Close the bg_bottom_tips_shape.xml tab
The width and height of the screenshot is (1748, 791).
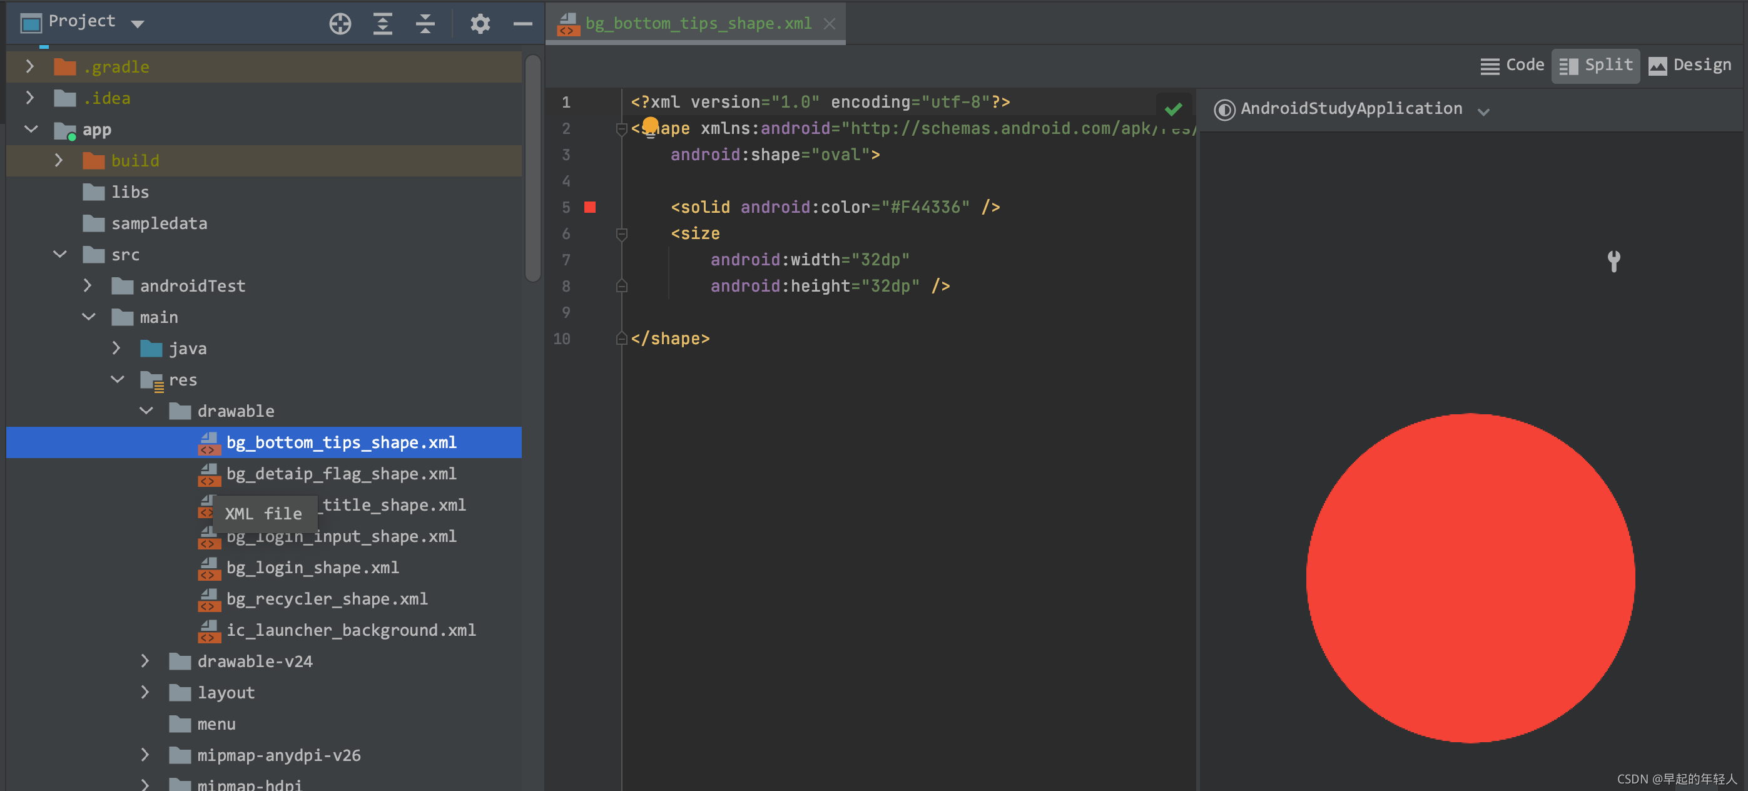pos(829,23)
